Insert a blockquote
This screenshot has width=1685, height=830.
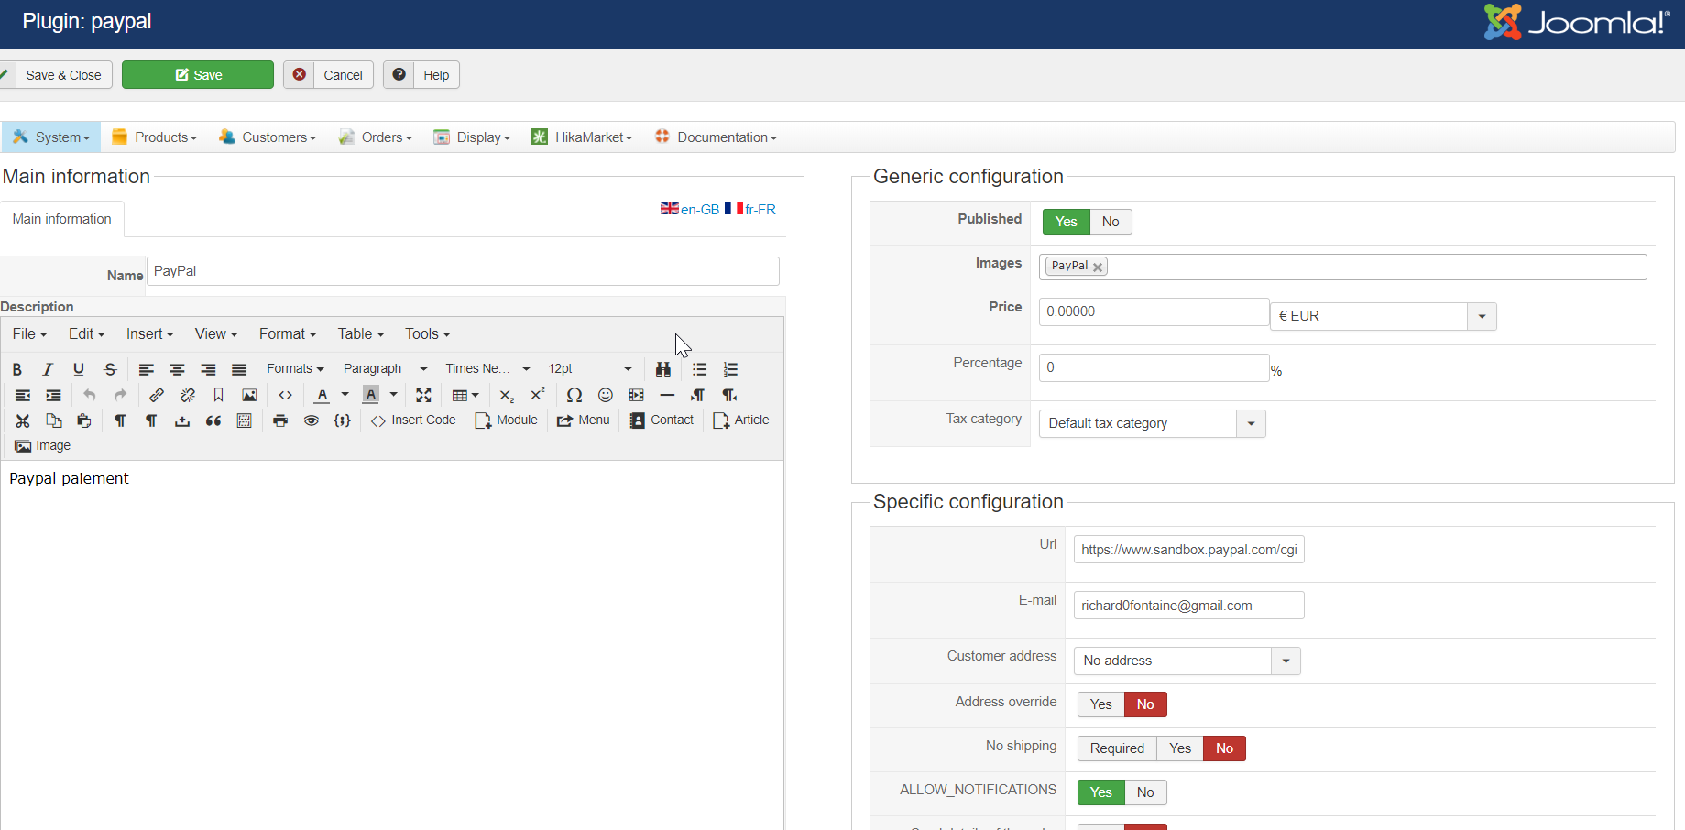213,420
